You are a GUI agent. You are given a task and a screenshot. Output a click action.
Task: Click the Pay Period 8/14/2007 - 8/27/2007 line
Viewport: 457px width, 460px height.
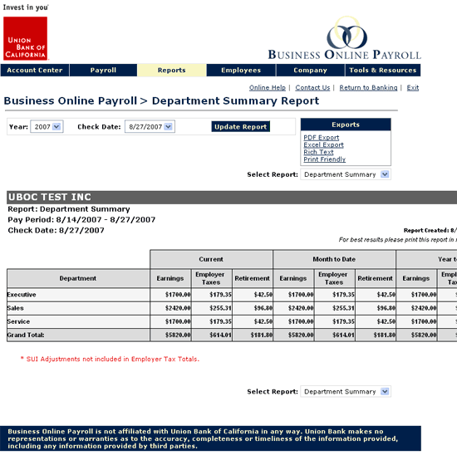pyautogui.click(x=81, y=220)
